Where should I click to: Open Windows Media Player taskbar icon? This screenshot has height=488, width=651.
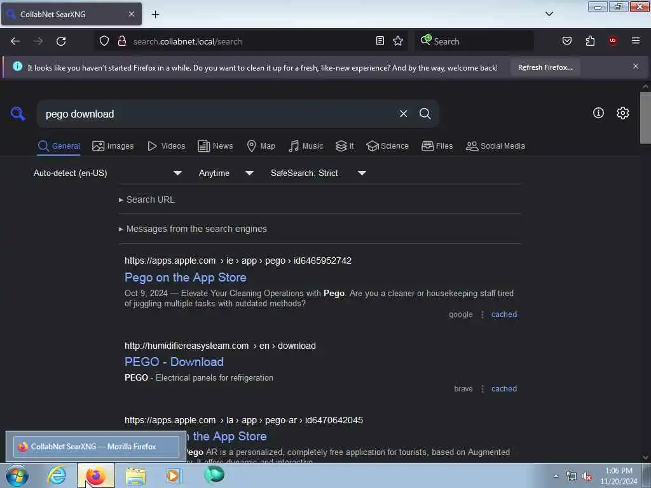(x=174, y=475)
